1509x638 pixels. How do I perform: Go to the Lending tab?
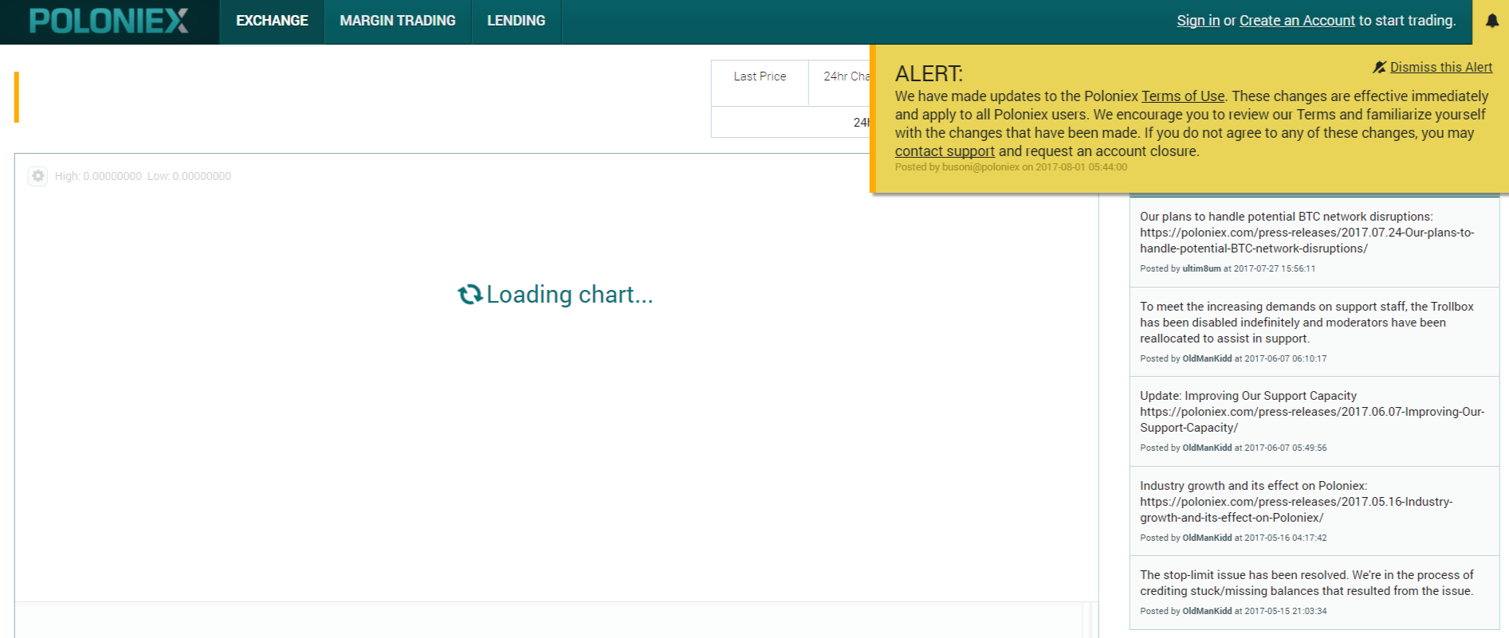pyautogui.click(x=516, y=22)
